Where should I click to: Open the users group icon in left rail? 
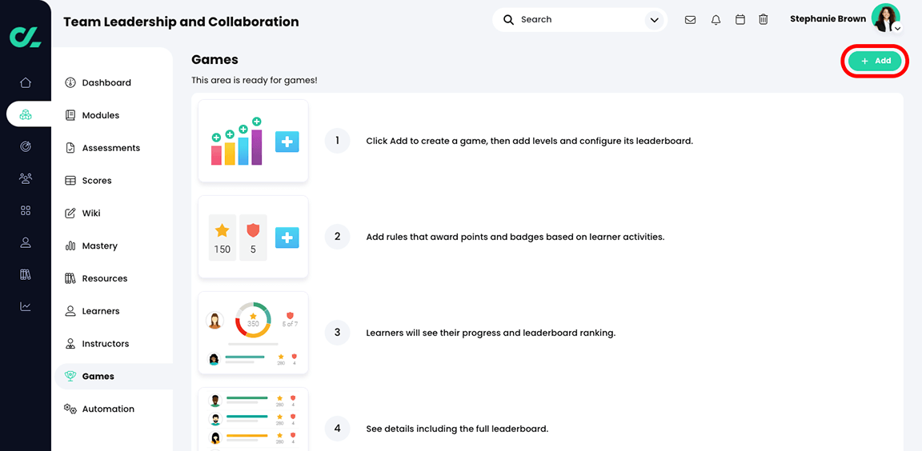tap(26, 178)
